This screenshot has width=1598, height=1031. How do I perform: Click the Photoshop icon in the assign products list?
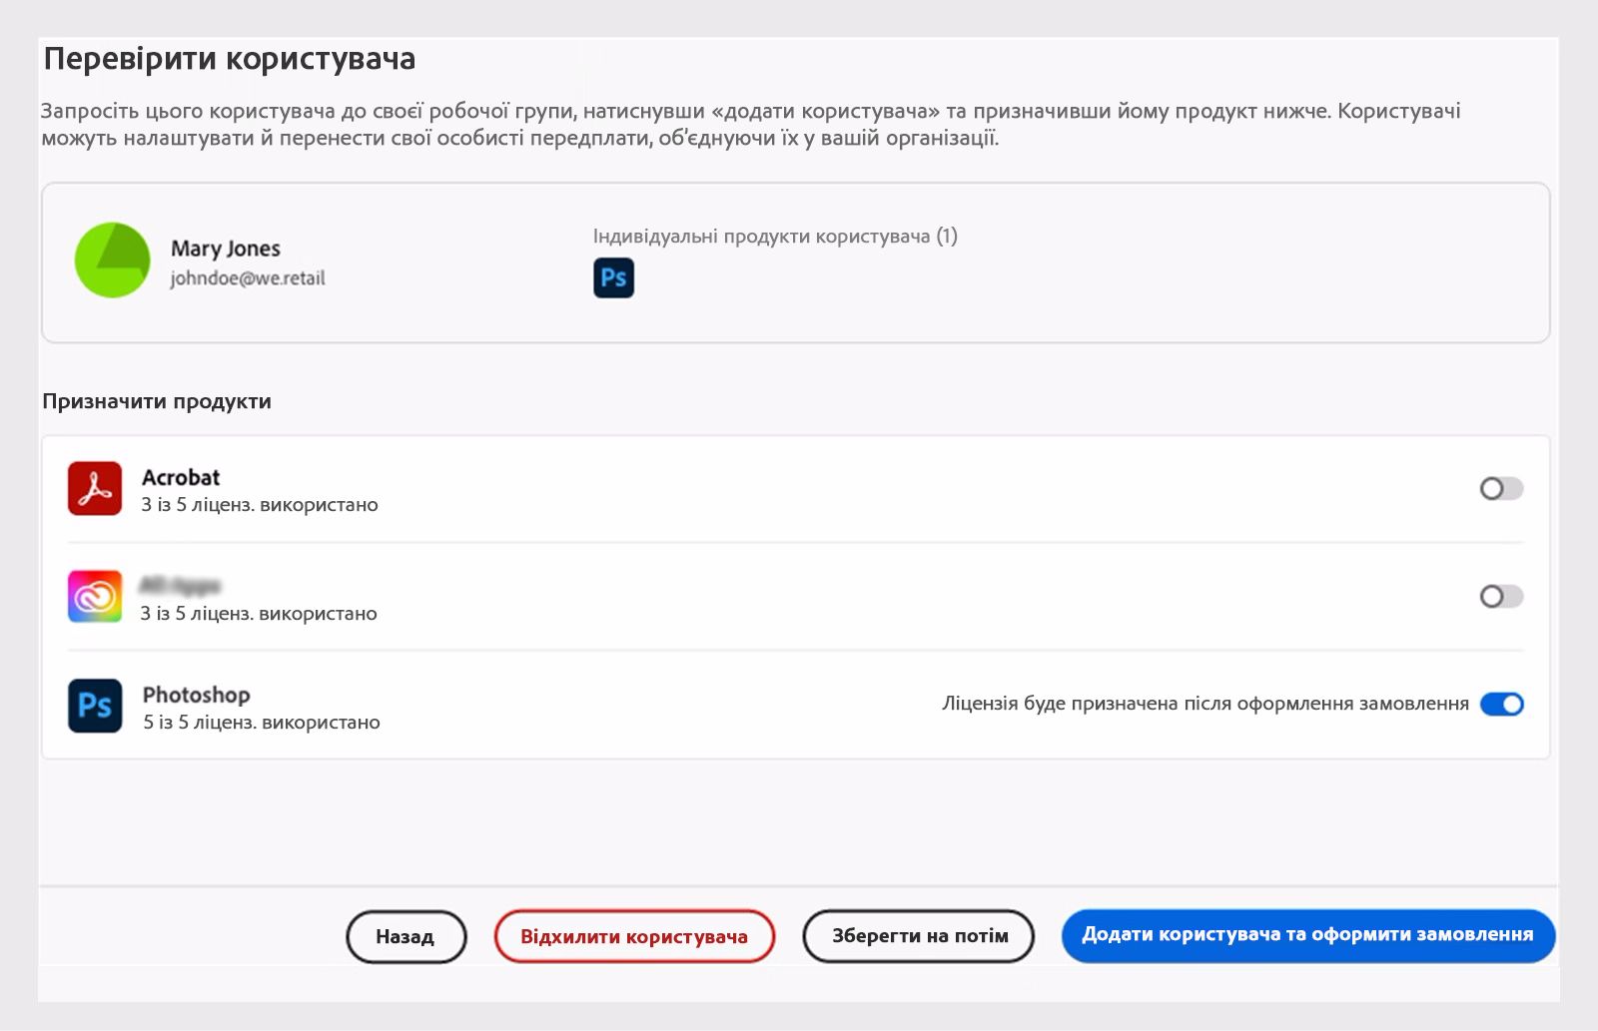click(95, 706)
